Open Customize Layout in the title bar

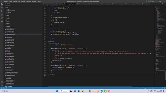(153, 1)
